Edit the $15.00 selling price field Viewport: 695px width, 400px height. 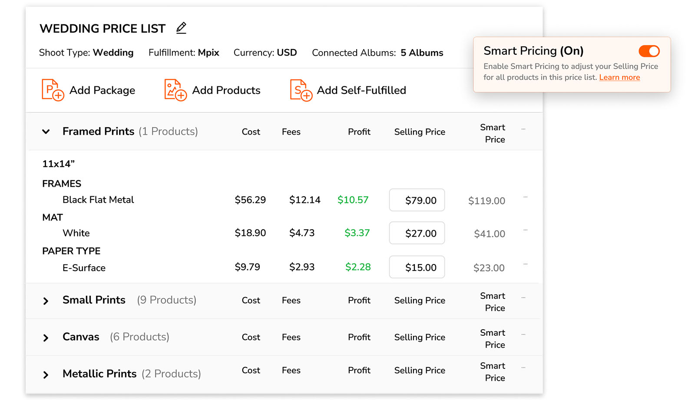(x=417, y=267)
